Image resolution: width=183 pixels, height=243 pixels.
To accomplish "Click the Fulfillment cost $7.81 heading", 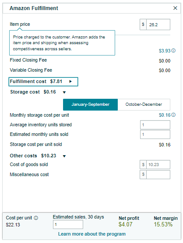I will click(36, 81).
